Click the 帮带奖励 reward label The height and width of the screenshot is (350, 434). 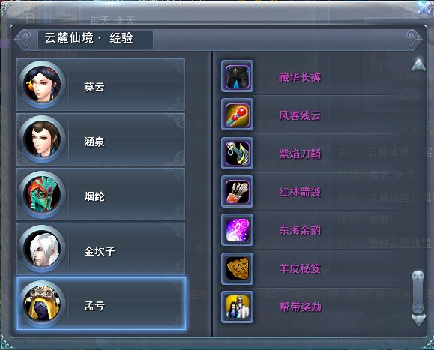[x=300, y=307]
